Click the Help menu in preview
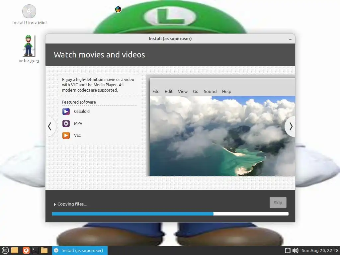Image resolution: width=340 pixels, height=255 pixels. 226,92
